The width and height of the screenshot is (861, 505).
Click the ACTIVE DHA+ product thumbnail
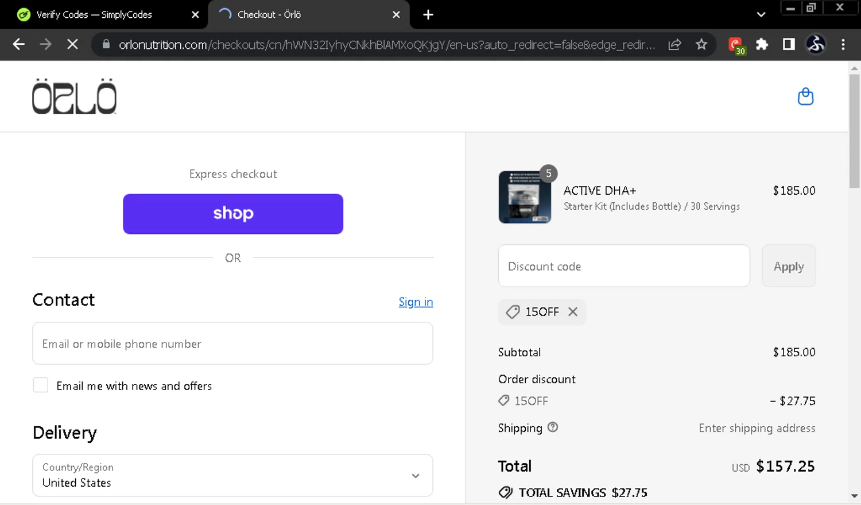point(525,197)
